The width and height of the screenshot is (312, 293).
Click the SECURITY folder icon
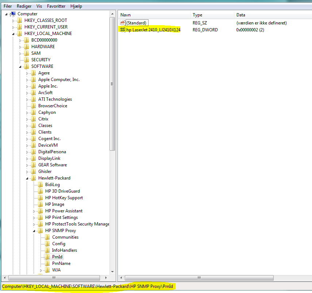click(27, 60)
